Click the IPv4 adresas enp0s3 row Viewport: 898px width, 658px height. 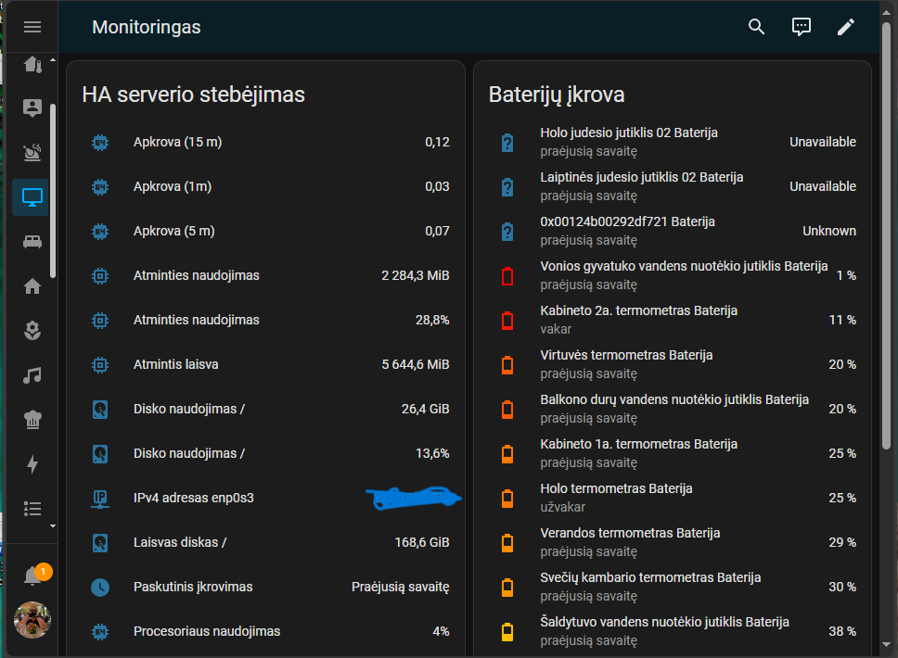tap(193, 498)
